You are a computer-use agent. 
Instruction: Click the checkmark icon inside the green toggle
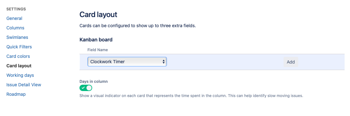pos(83,88)
